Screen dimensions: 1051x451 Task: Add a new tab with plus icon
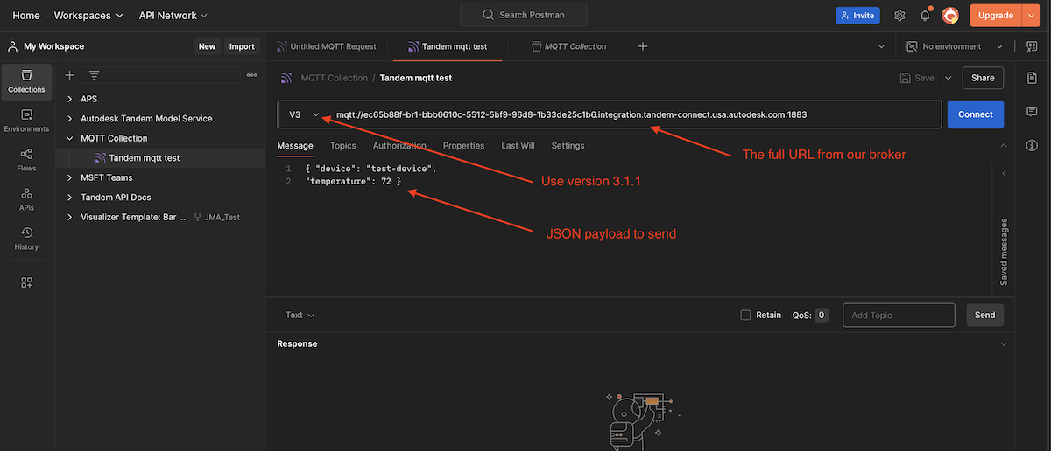tap(643, 46)
